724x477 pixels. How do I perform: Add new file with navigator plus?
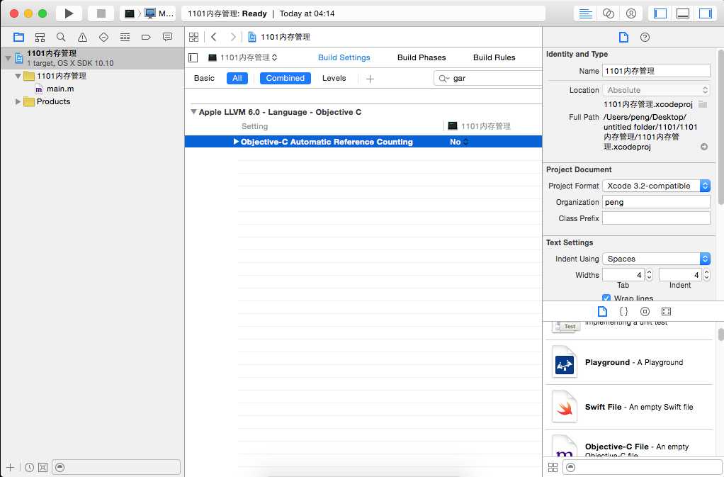[10, 467]
